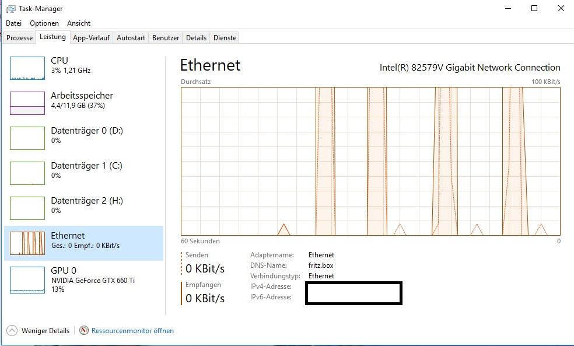Select Datenträger 2 (H:) disk entry

pos(83,208)
